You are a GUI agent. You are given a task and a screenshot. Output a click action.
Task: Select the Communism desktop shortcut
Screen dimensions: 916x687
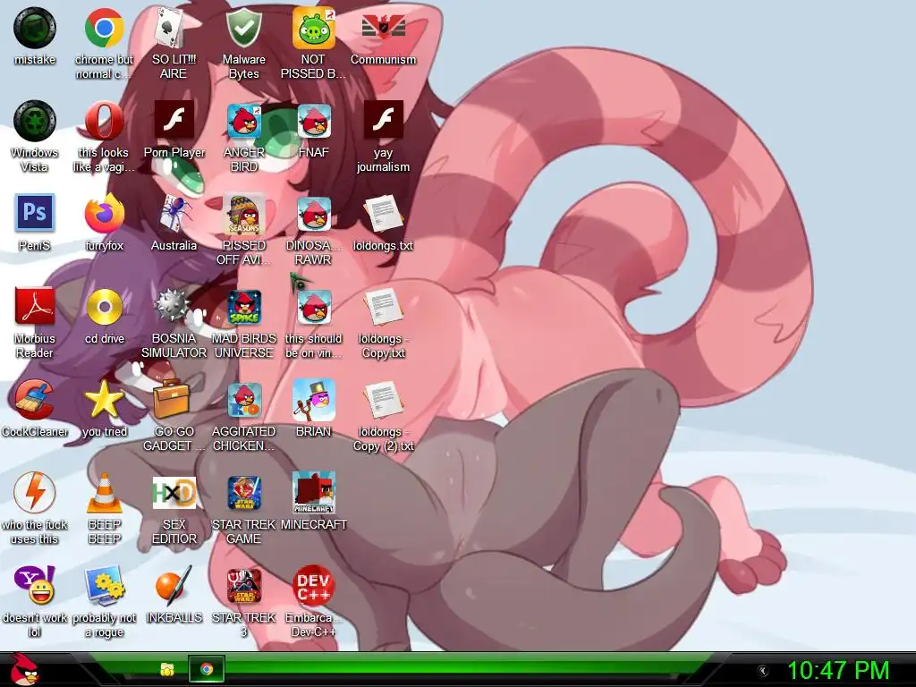383,28
